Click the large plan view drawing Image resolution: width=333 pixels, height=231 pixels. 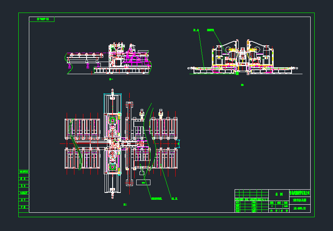click(x=122, y=144)
